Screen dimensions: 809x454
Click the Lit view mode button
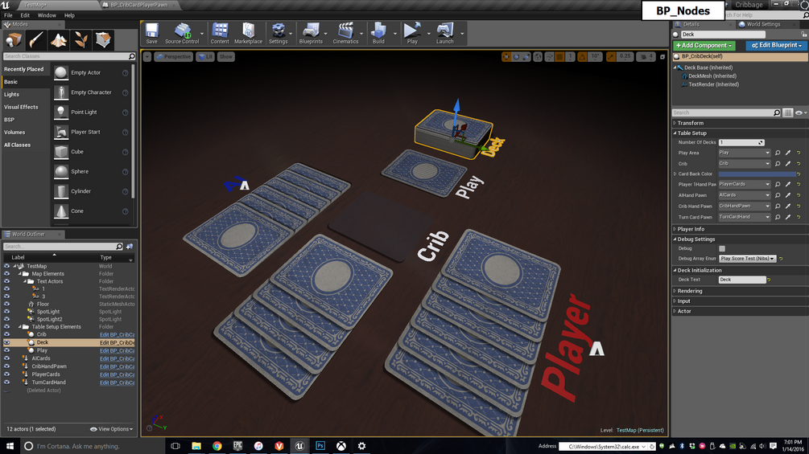[x=205, y=56]
